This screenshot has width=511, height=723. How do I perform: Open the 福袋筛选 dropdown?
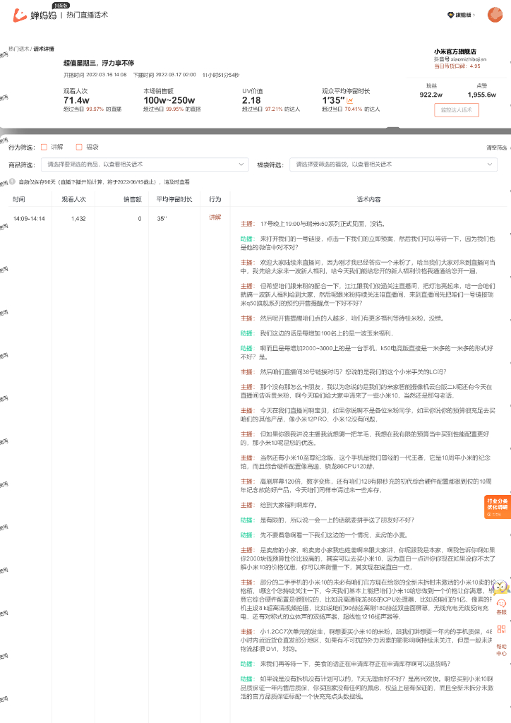(x=394, y=165)
